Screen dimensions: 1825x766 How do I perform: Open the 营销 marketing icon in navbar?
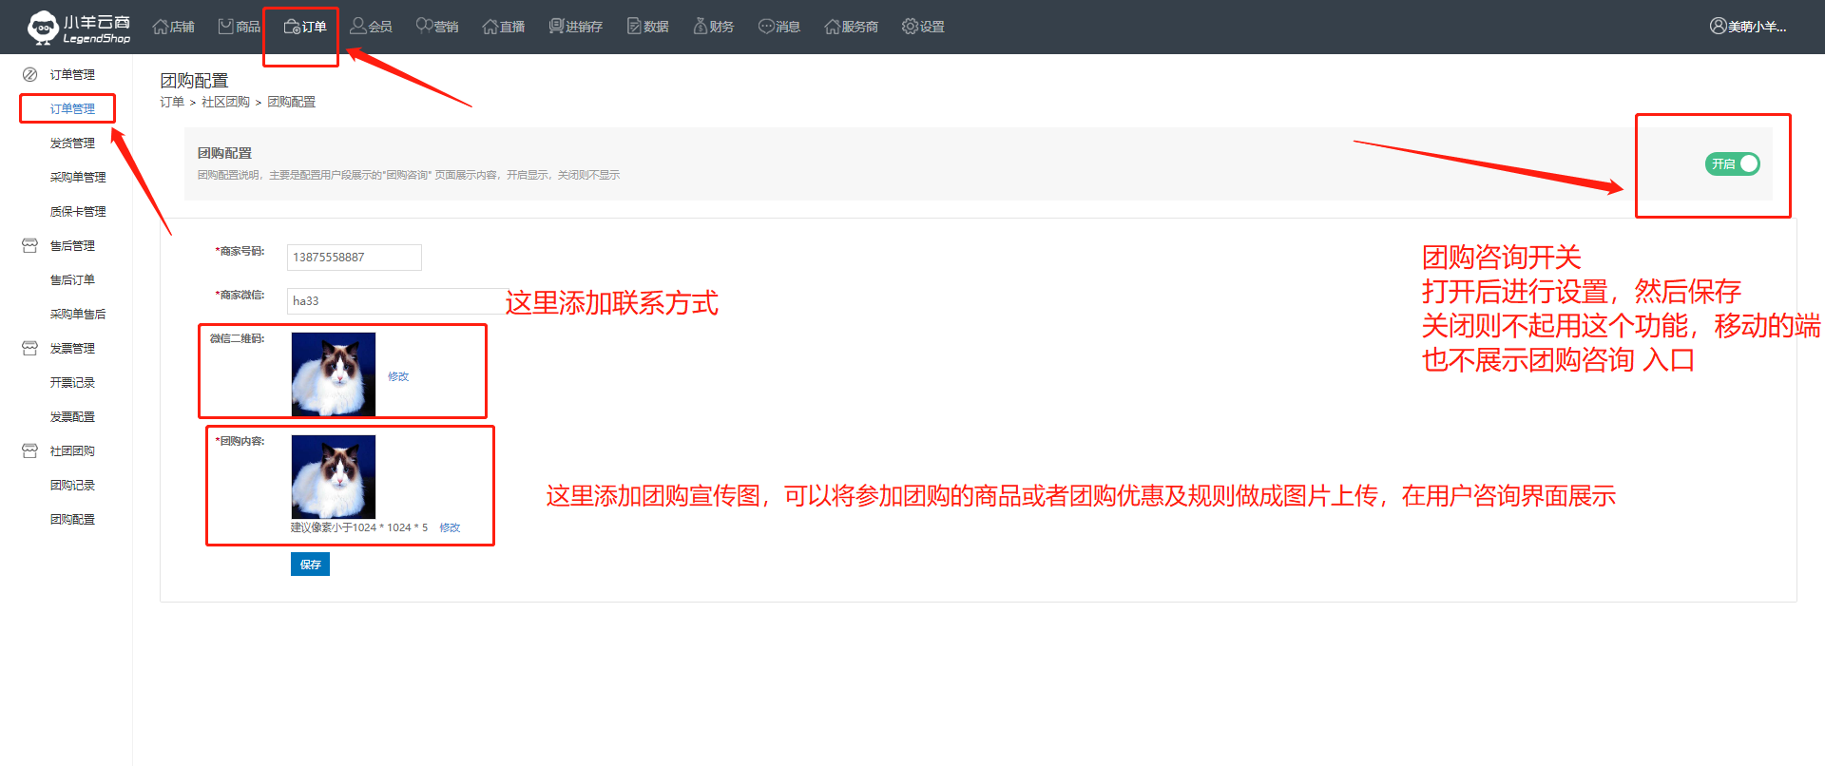click(x=424, y=27)
